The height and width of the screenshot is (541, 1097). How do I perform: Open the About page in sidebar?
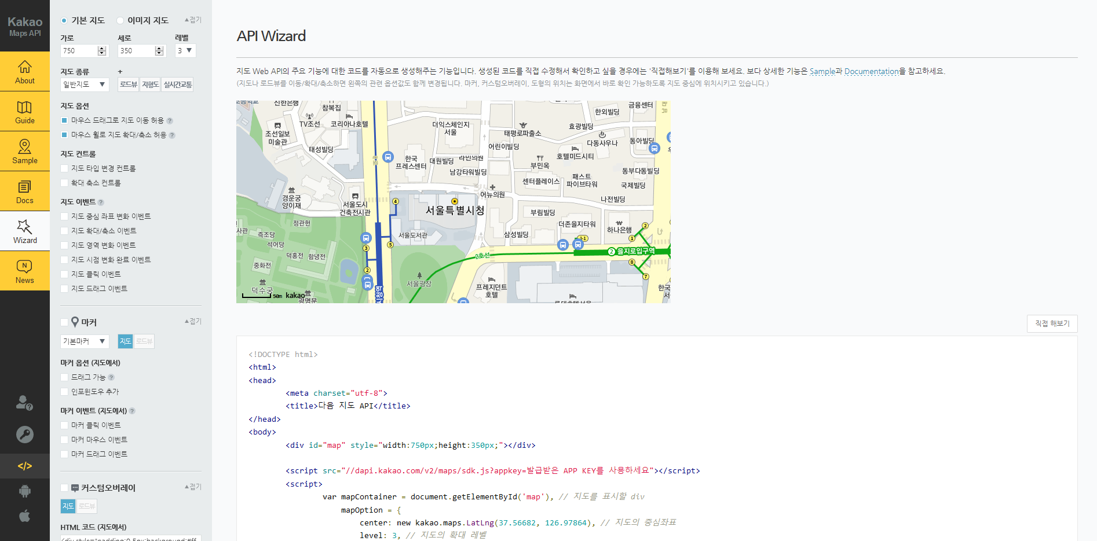25,72
